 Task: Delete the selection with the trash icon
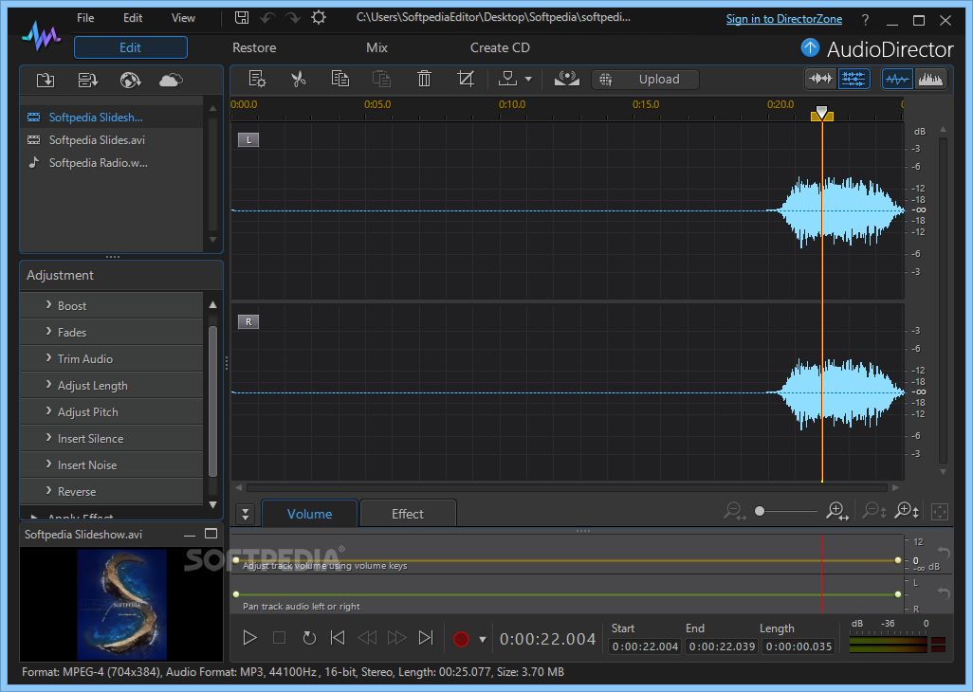[423, 79]
